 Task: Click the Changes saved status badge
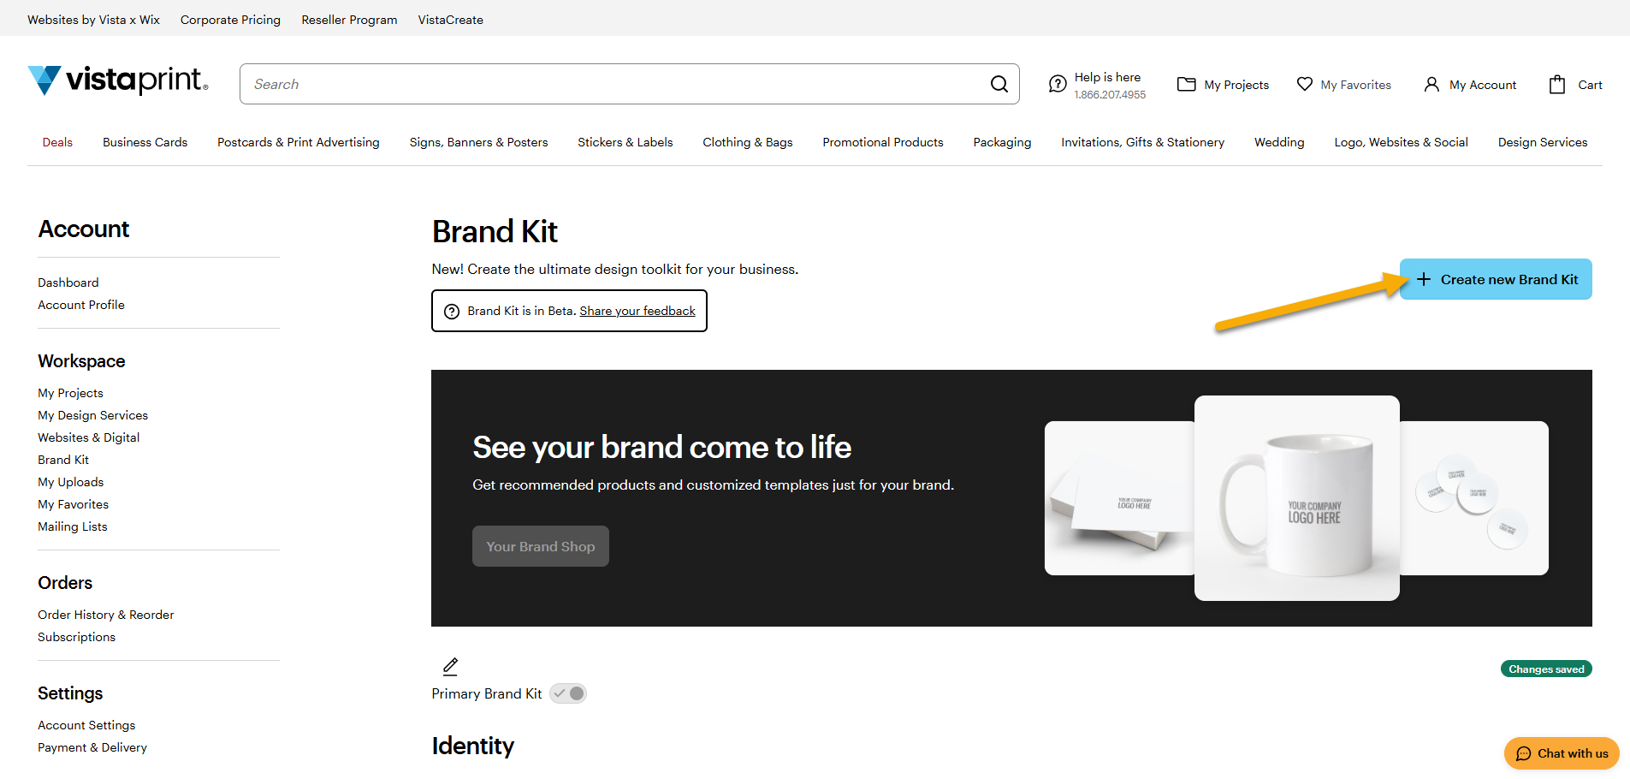(x=1546, y=669)
